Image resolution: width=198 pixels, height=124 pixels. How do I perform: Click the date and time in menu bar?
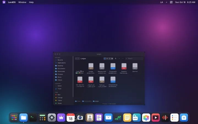coord(185,2)
